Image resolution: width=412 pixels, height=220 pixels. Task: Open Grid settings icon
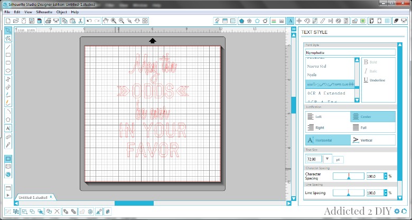pyautogui.click(x=387, y=21)
